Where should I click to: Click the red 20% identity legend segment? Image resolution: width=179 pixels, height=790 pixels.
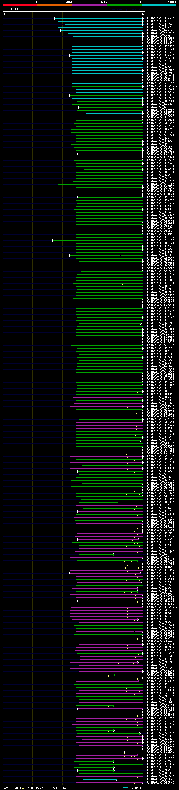(20, 5)
